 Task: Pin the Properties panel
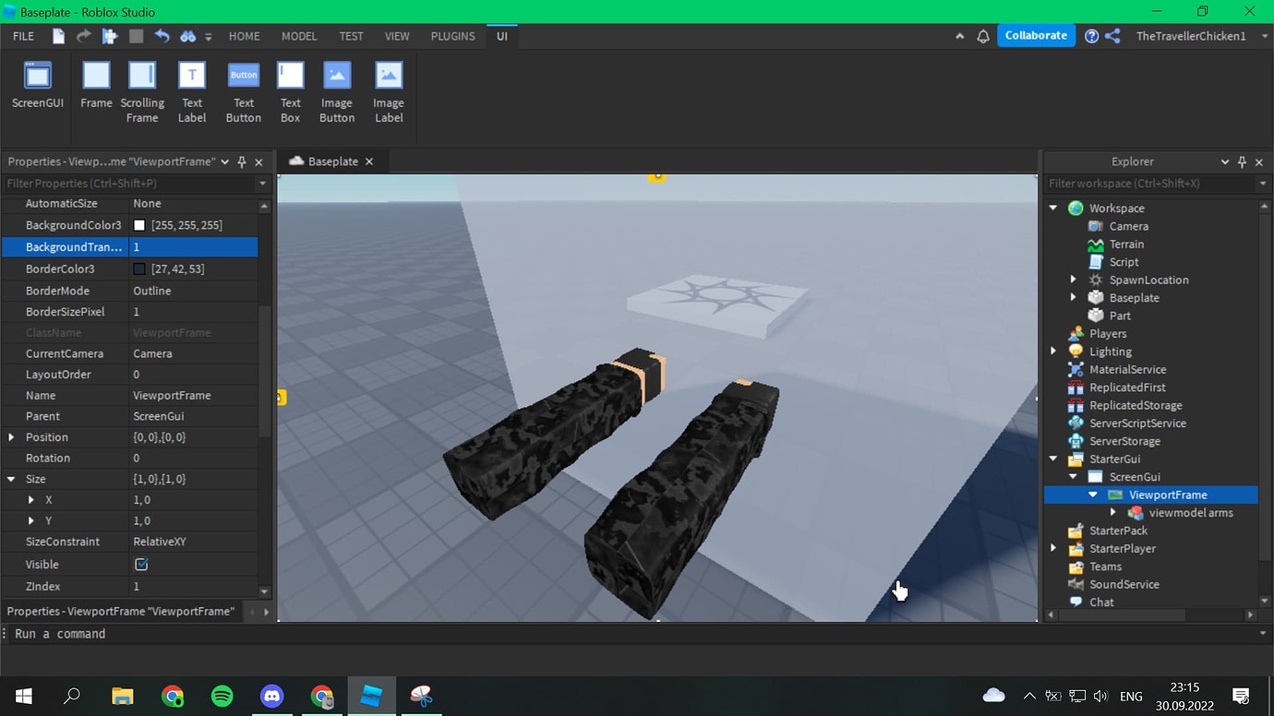(x=240, y=161)
